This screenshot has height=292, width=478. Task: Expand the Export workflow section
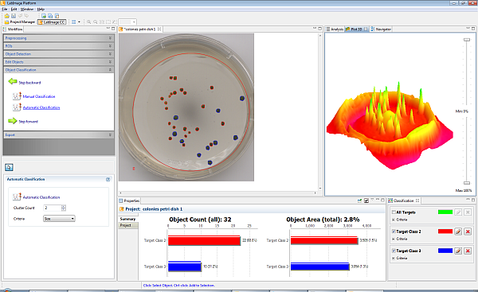59,134
